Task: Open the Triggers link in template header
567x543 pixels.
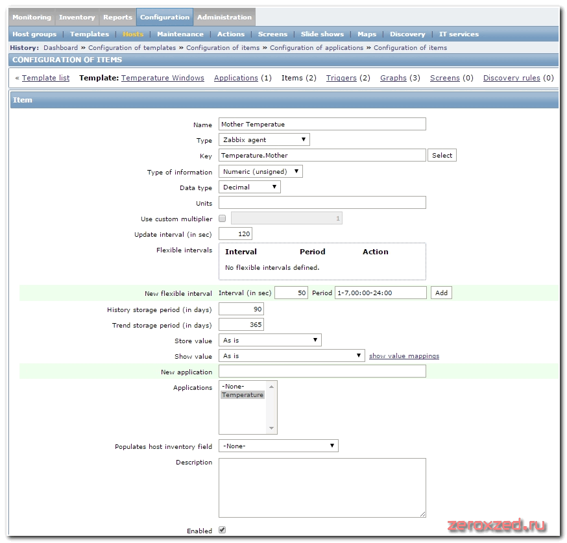Action: [x=341, y=78]
